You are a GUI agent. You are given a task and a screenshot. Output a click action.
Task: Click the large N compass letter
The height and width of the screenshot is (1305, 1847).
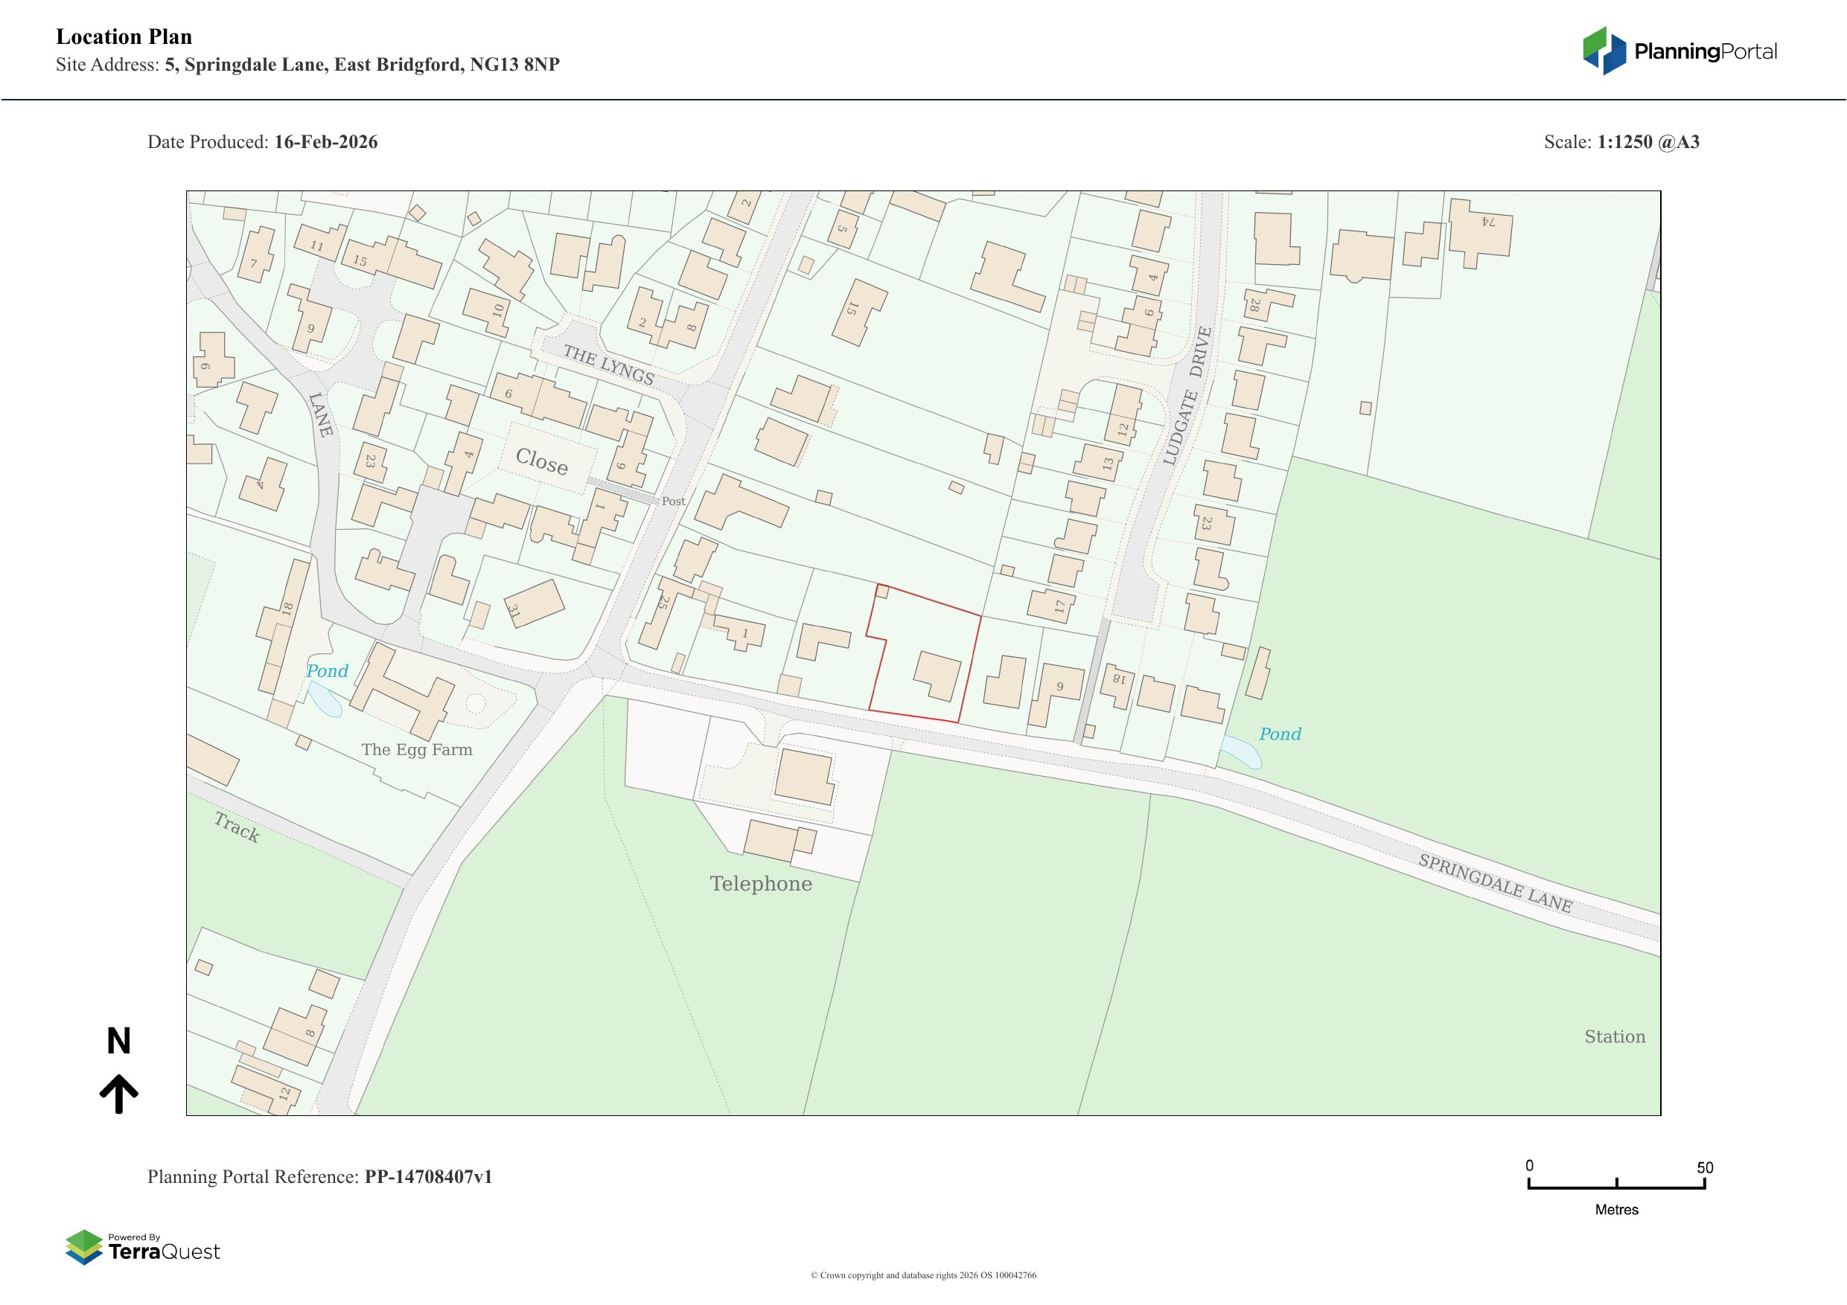click(x=118, y=1042)
